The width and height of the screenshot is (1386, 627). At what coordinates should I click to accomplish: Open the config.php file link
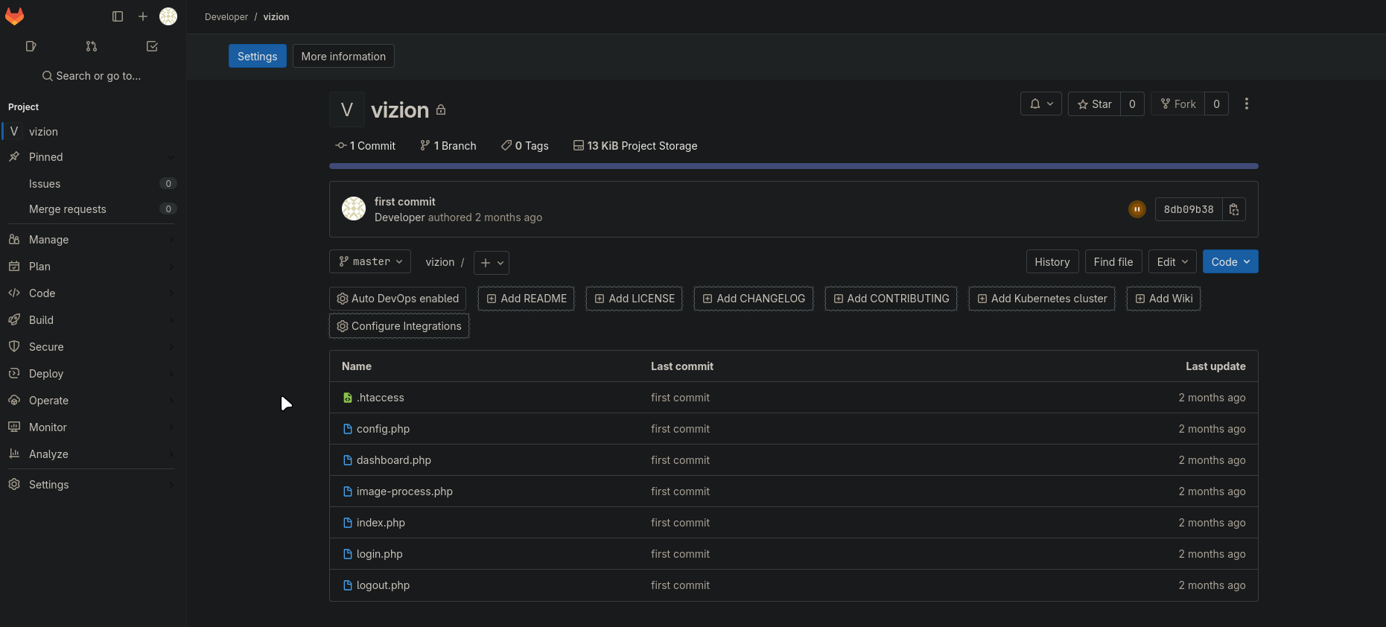383,429
